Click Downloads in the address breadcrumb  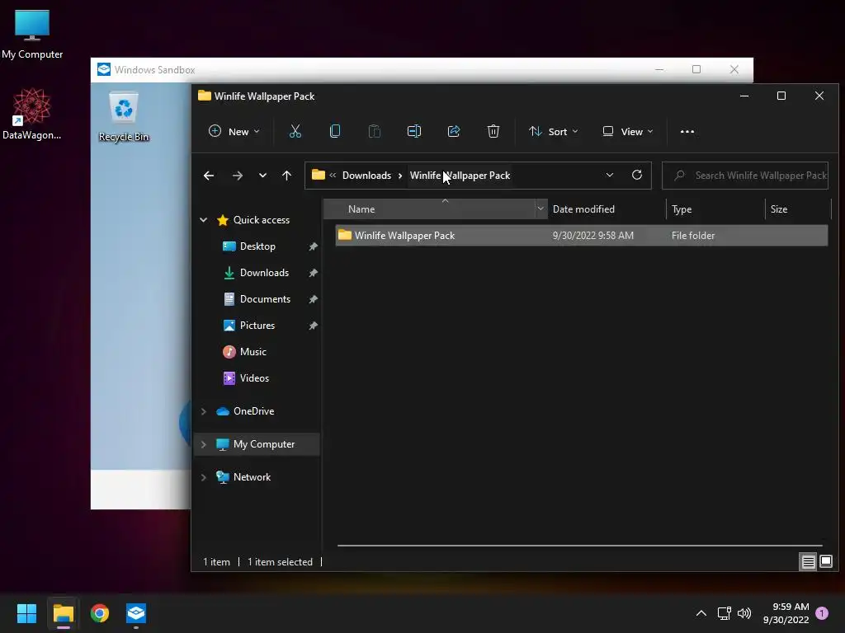pyautogui.click(x=366, y=176)
